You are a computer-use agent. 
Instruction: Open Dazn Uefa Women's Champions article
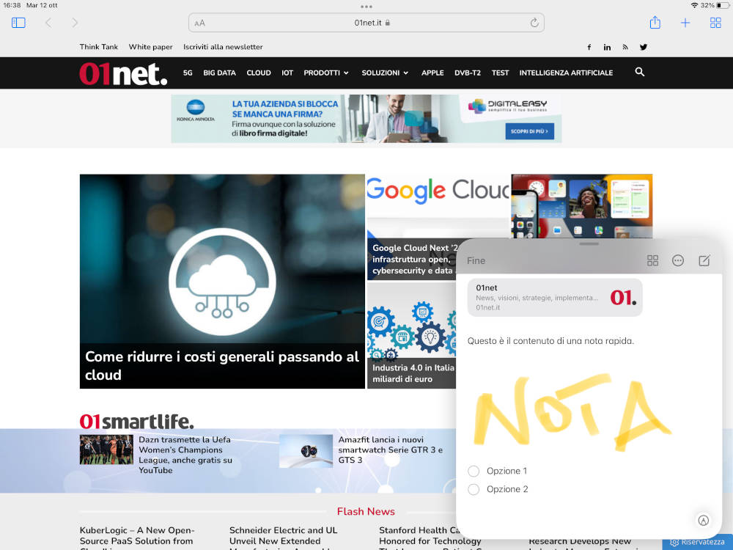185,455
